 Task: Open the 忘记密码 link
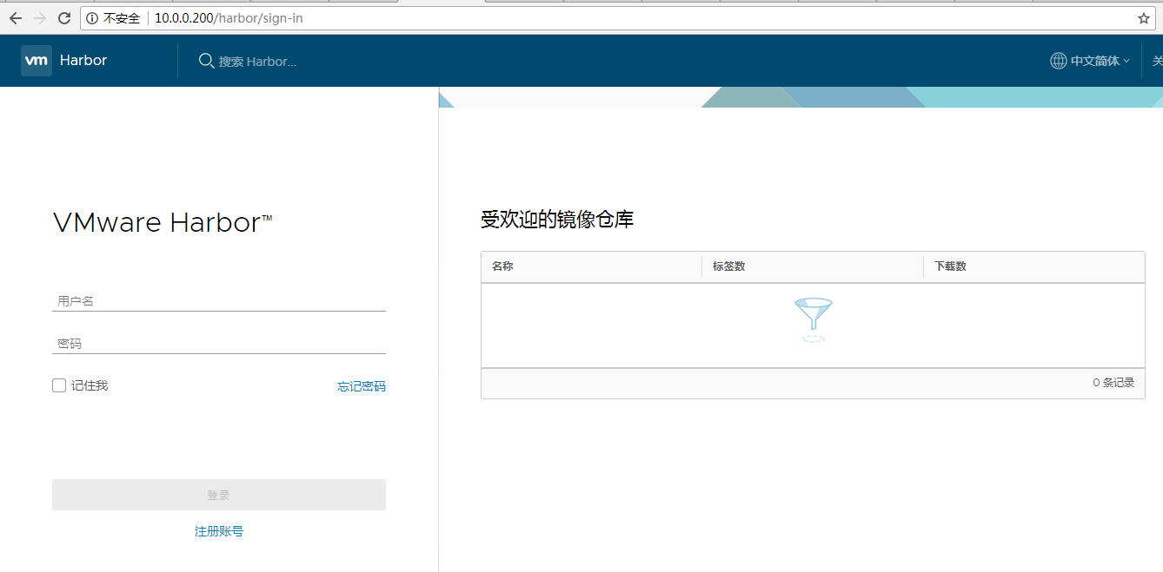[x=362, y=386]
